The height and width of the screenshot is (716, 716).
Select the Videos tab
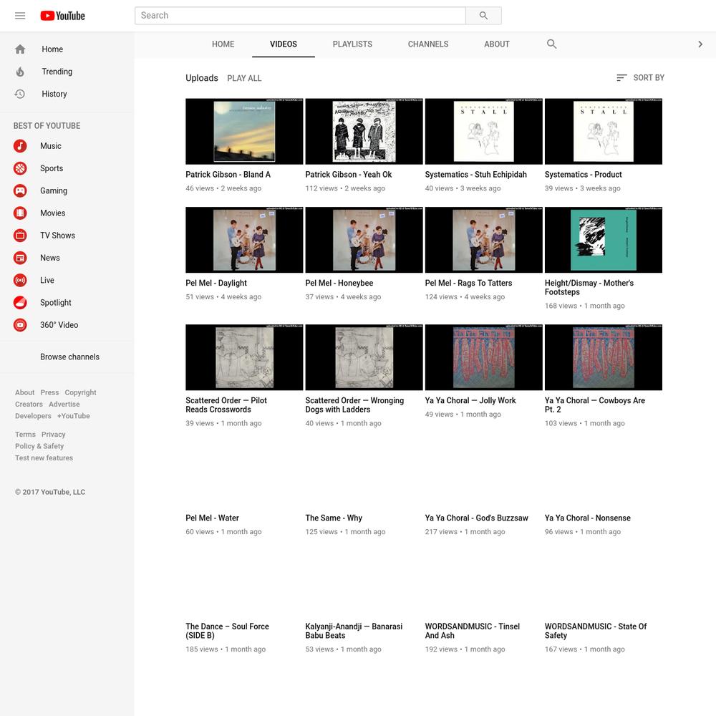pos(283,44)
